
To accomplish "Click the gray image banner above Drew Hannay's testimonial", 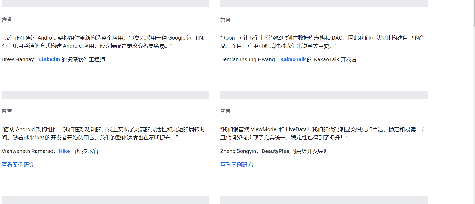I will point(105,4).
